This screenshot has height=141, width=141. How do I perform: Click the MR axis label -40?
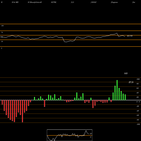pyautogui.click(x=138, y=111)
